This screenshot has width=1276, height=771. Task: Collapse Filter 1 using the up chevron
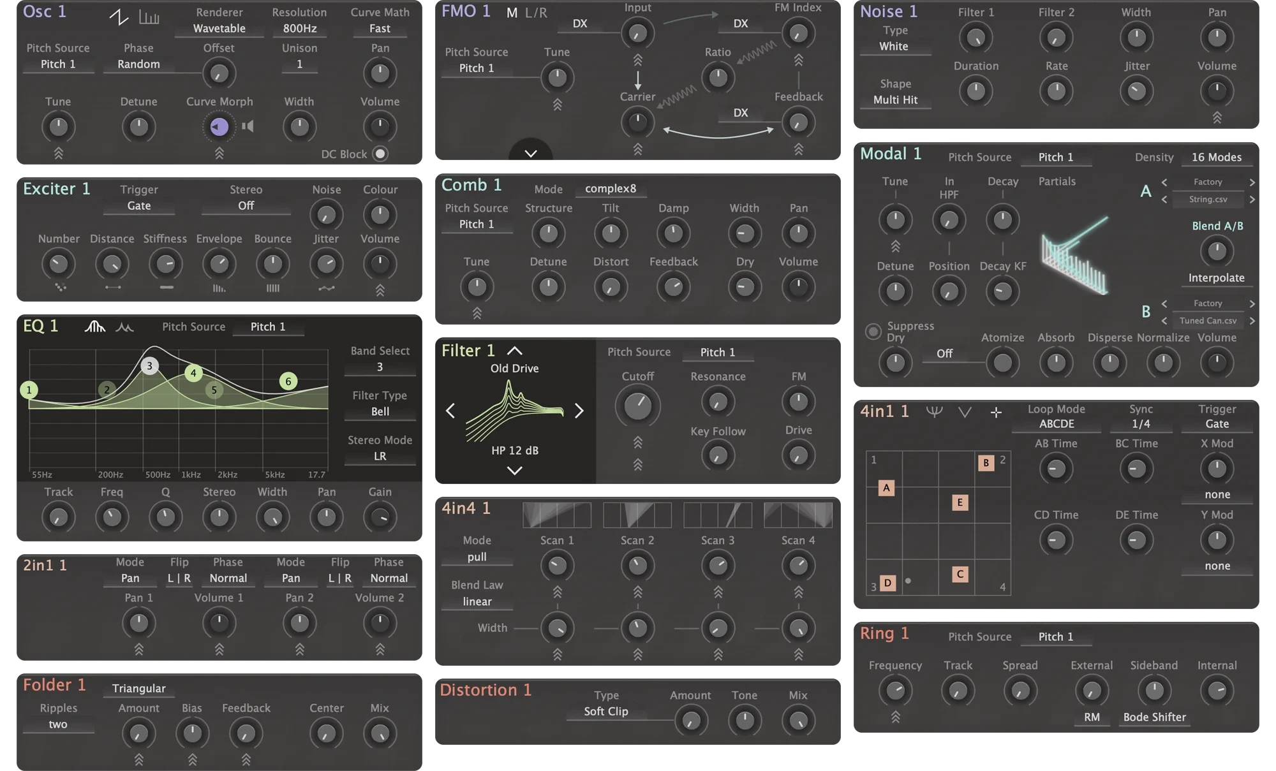click(514, 351)
